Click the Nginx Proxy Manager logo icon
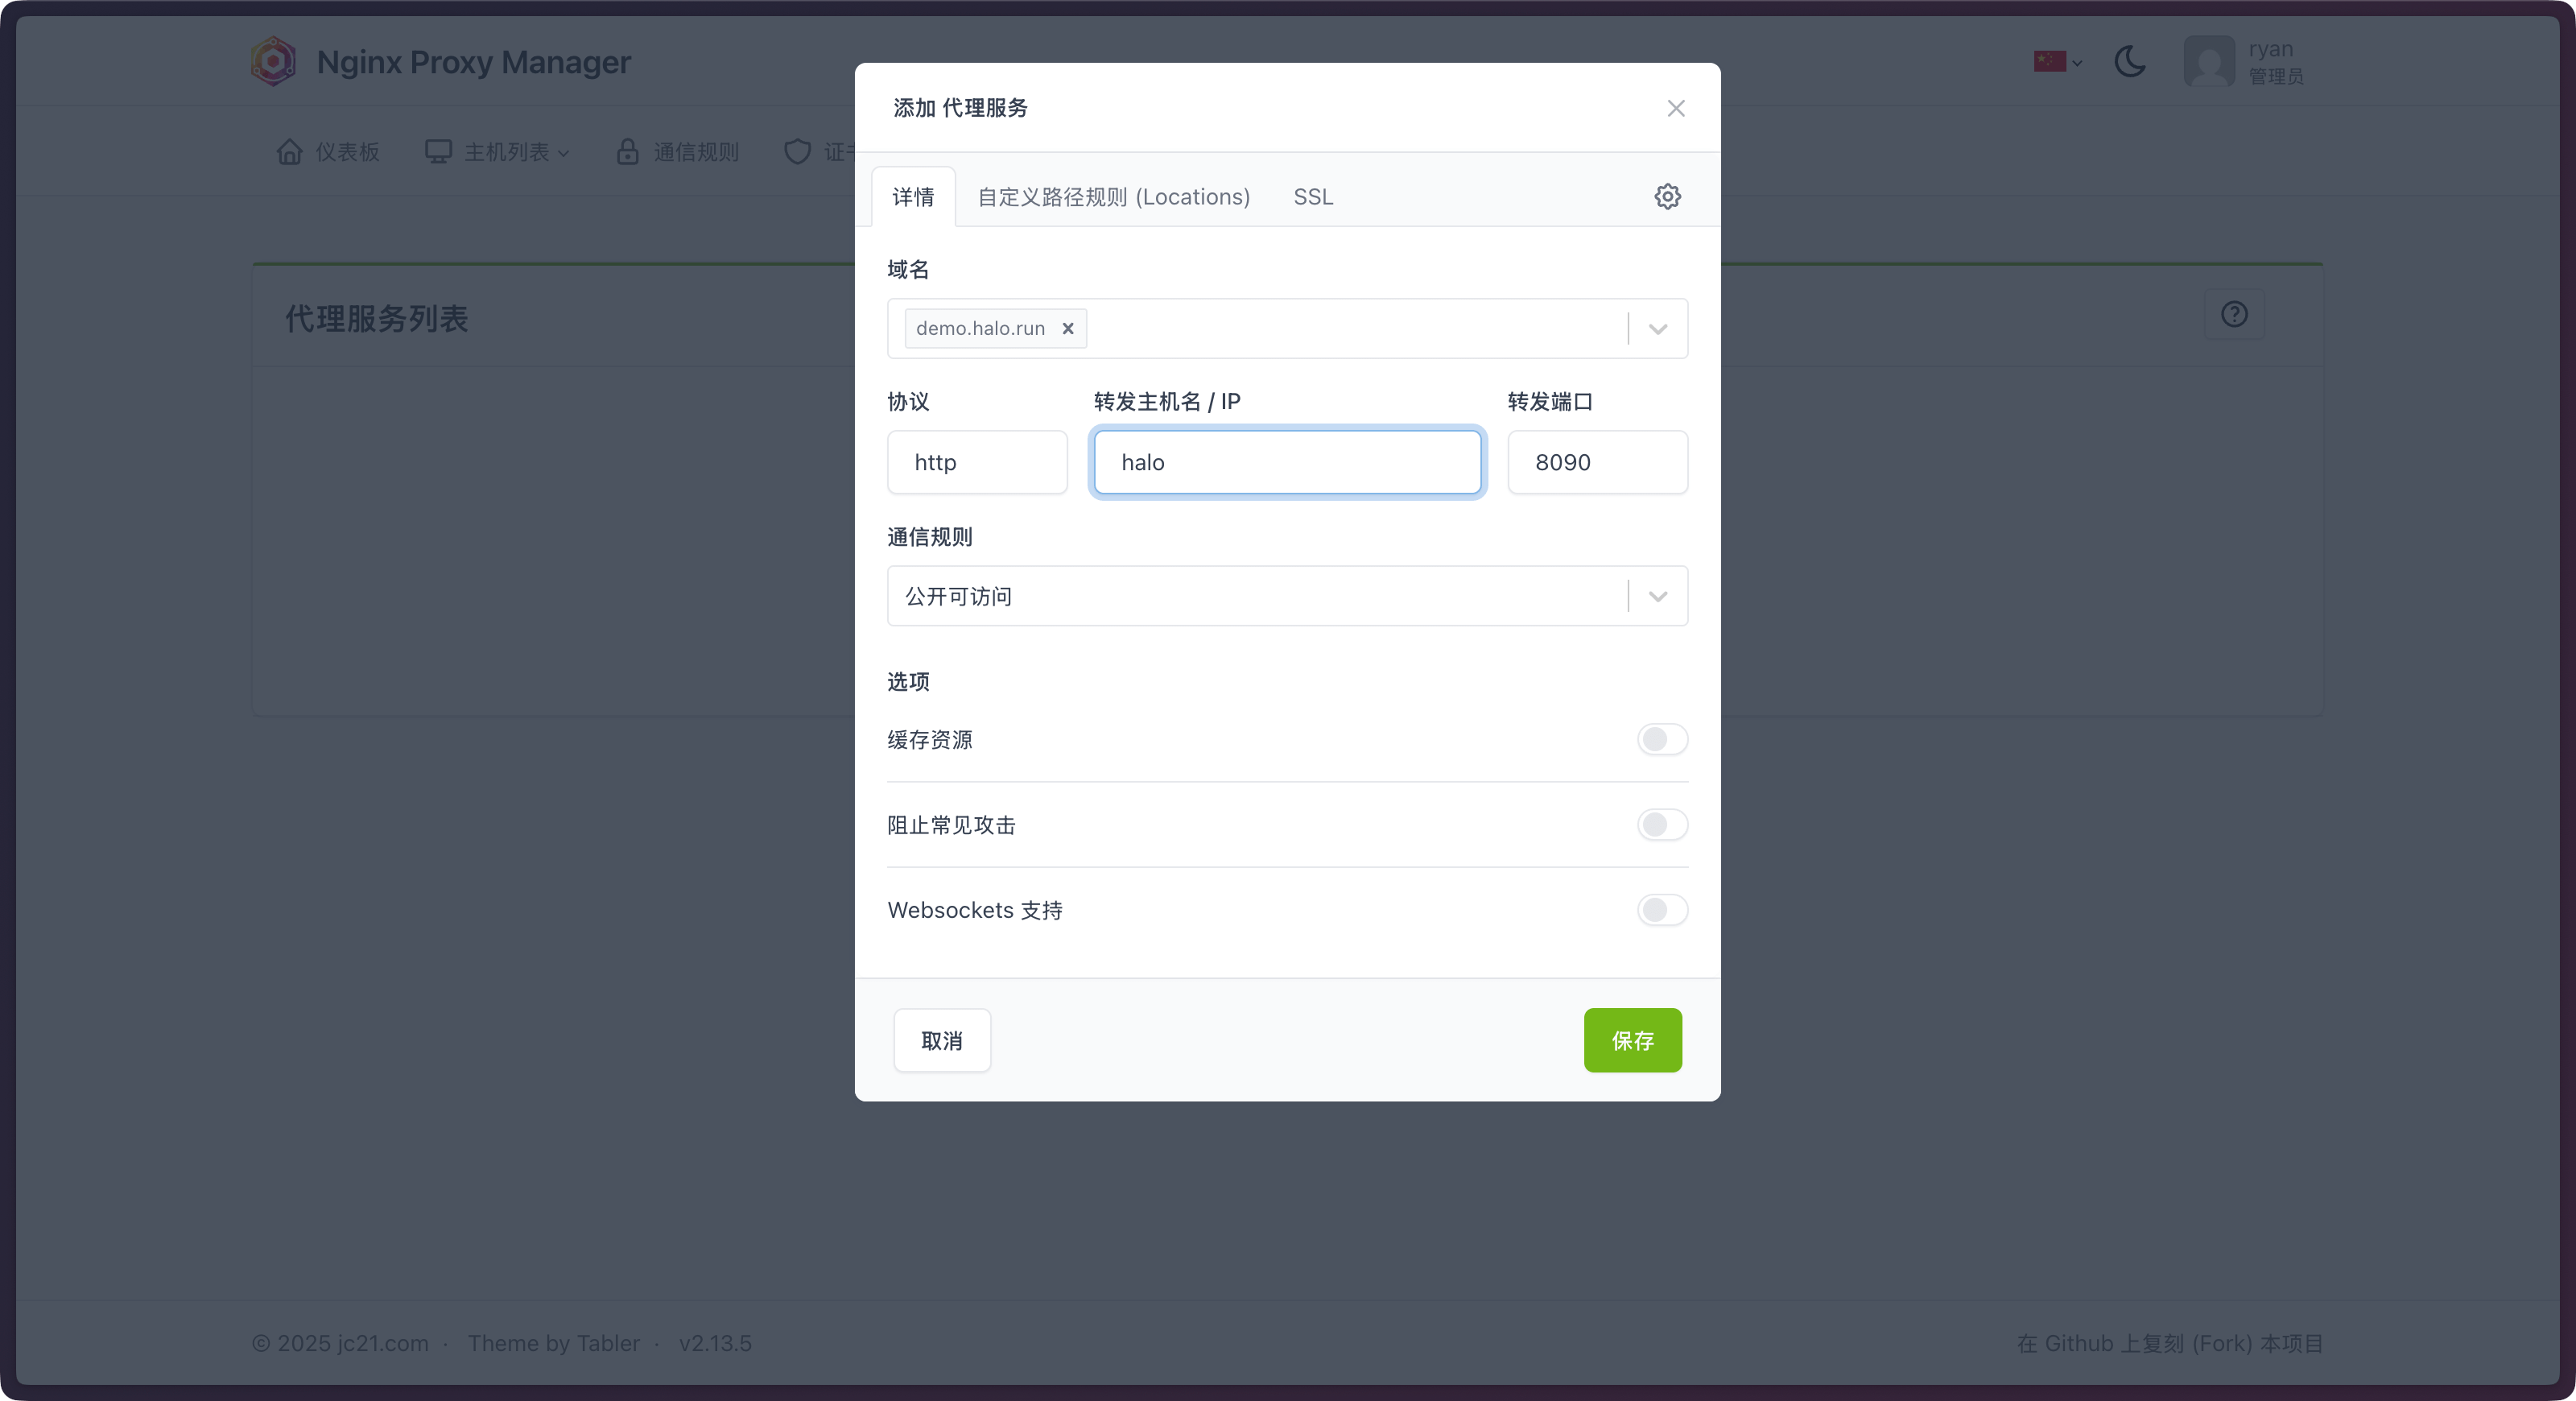This screenshot has width=2576, height=1401. click(x=273, y=61)
